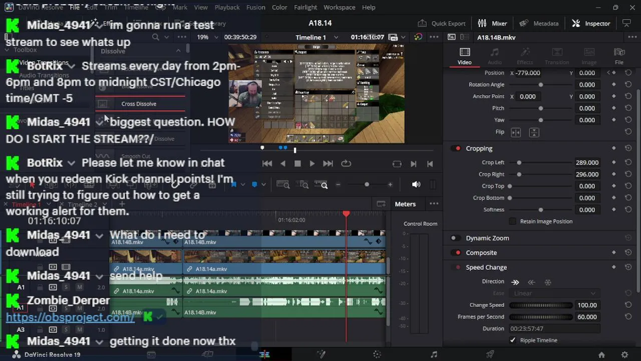Reset Crop Left value
Viewport: 641px width, 361px height.
coord(628,162)
